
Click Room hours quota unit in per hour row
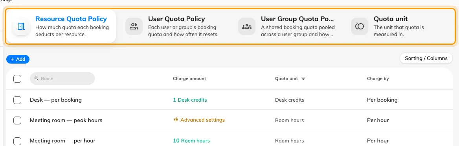tap(290, 141)
